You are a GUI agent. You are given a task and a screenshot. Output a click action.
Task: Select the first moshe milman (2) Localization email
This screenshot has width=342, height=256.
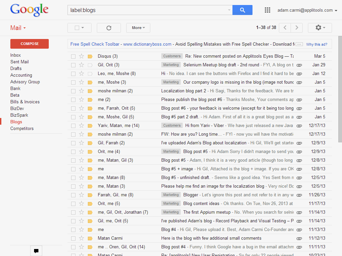(x=73, y=91)
